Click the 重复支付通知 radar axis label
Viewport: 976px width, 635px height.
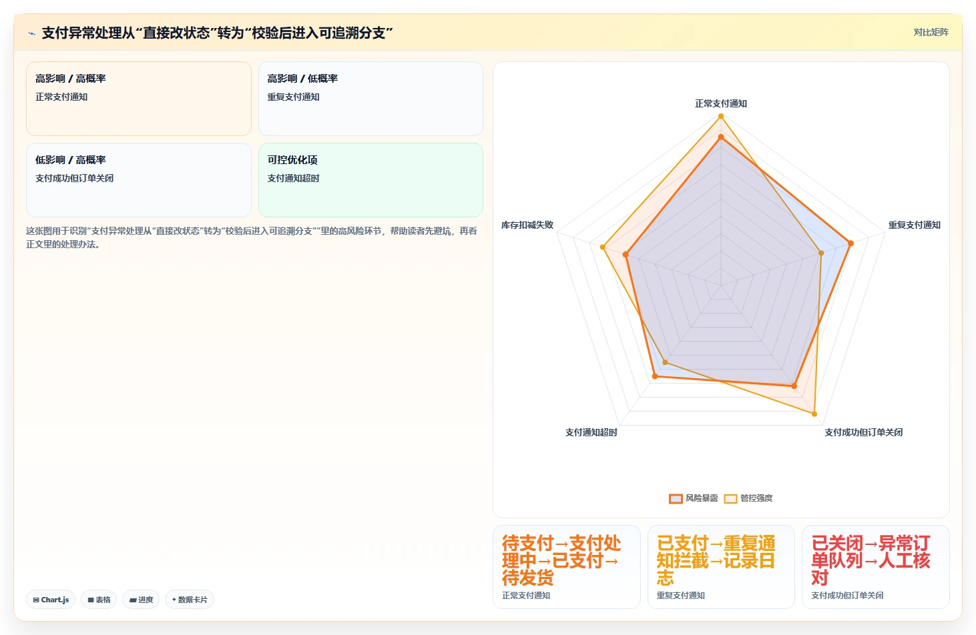[x=914, y=225]
